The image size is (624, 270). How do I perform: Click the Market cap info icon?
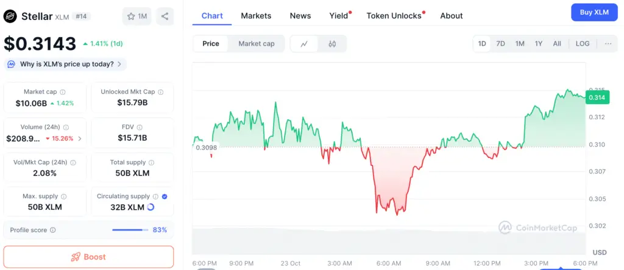63,92
